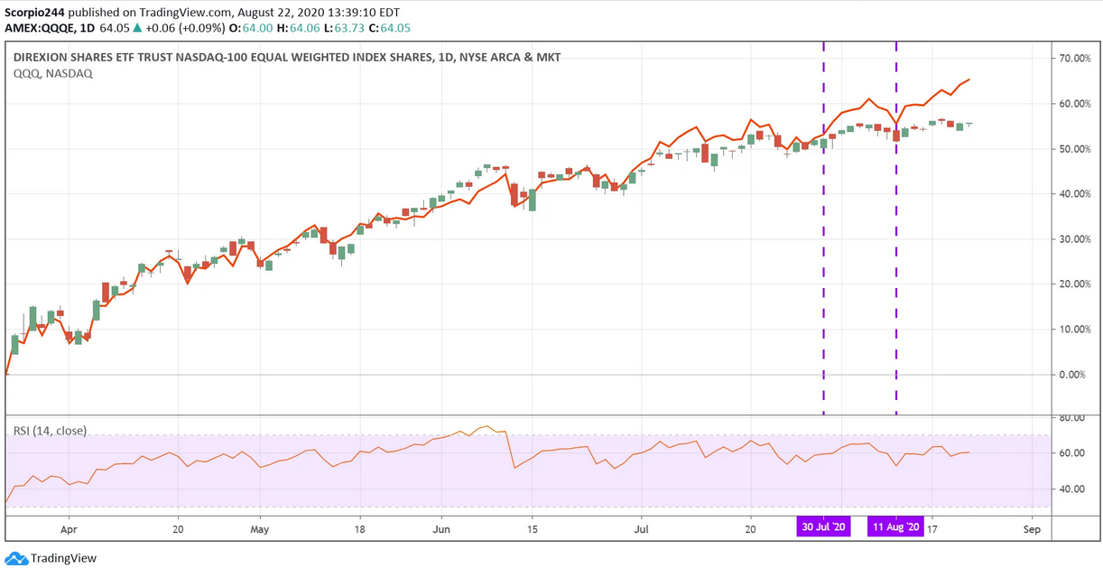This screenshot has width=1103, height=568.
Task: Click the Sep label on time axis
Action: click(1033, 528)
